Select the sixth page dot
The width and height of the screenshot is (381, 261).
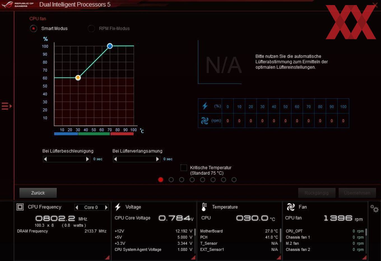click(213, 180)
